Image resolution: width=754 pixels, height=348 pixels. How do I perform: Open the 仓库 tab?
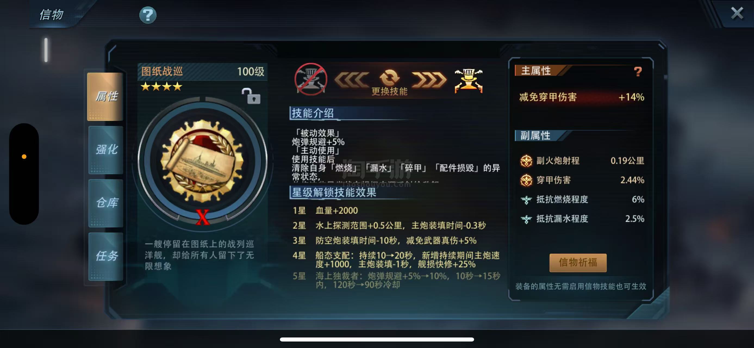point(106,203)
